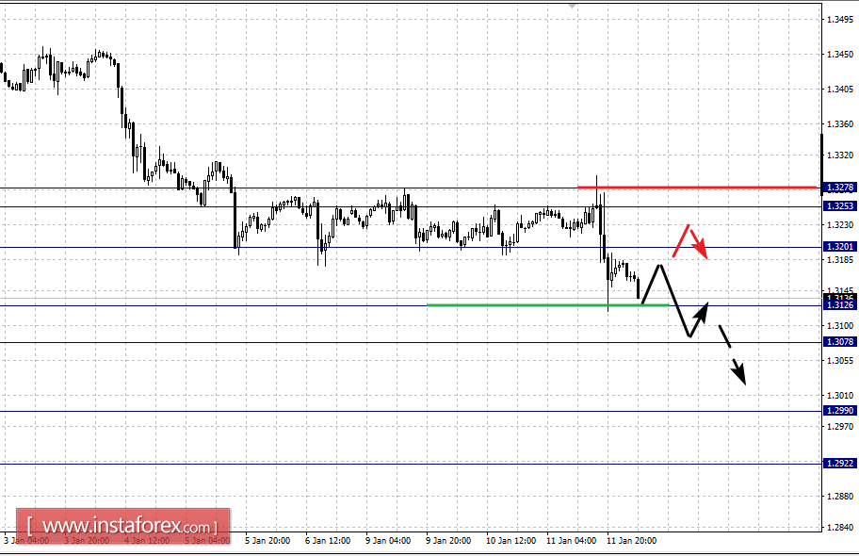
Task: Select the 1.3078 highlighted price level label
Action: click(840, 341)
